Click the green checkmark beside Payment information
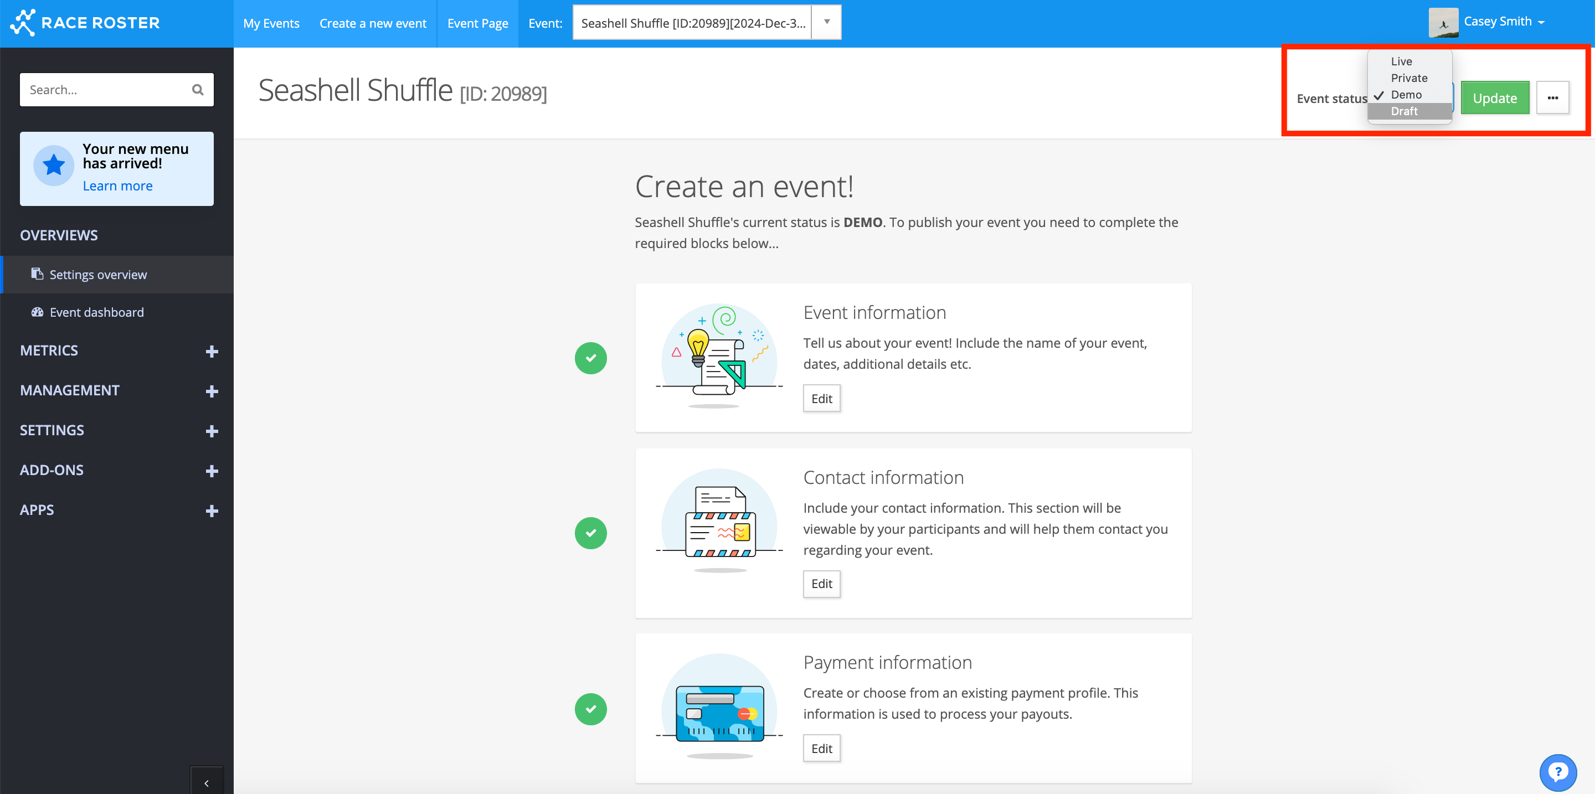This screenshot has height=794, width=1595. tap(591, 709)
